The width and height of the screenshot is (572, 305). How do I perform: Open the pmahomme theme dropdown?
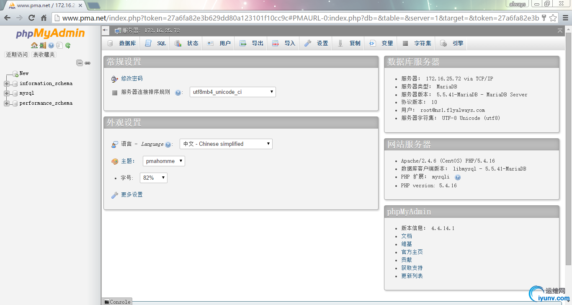pyautogui.click(x=164, y=161)
